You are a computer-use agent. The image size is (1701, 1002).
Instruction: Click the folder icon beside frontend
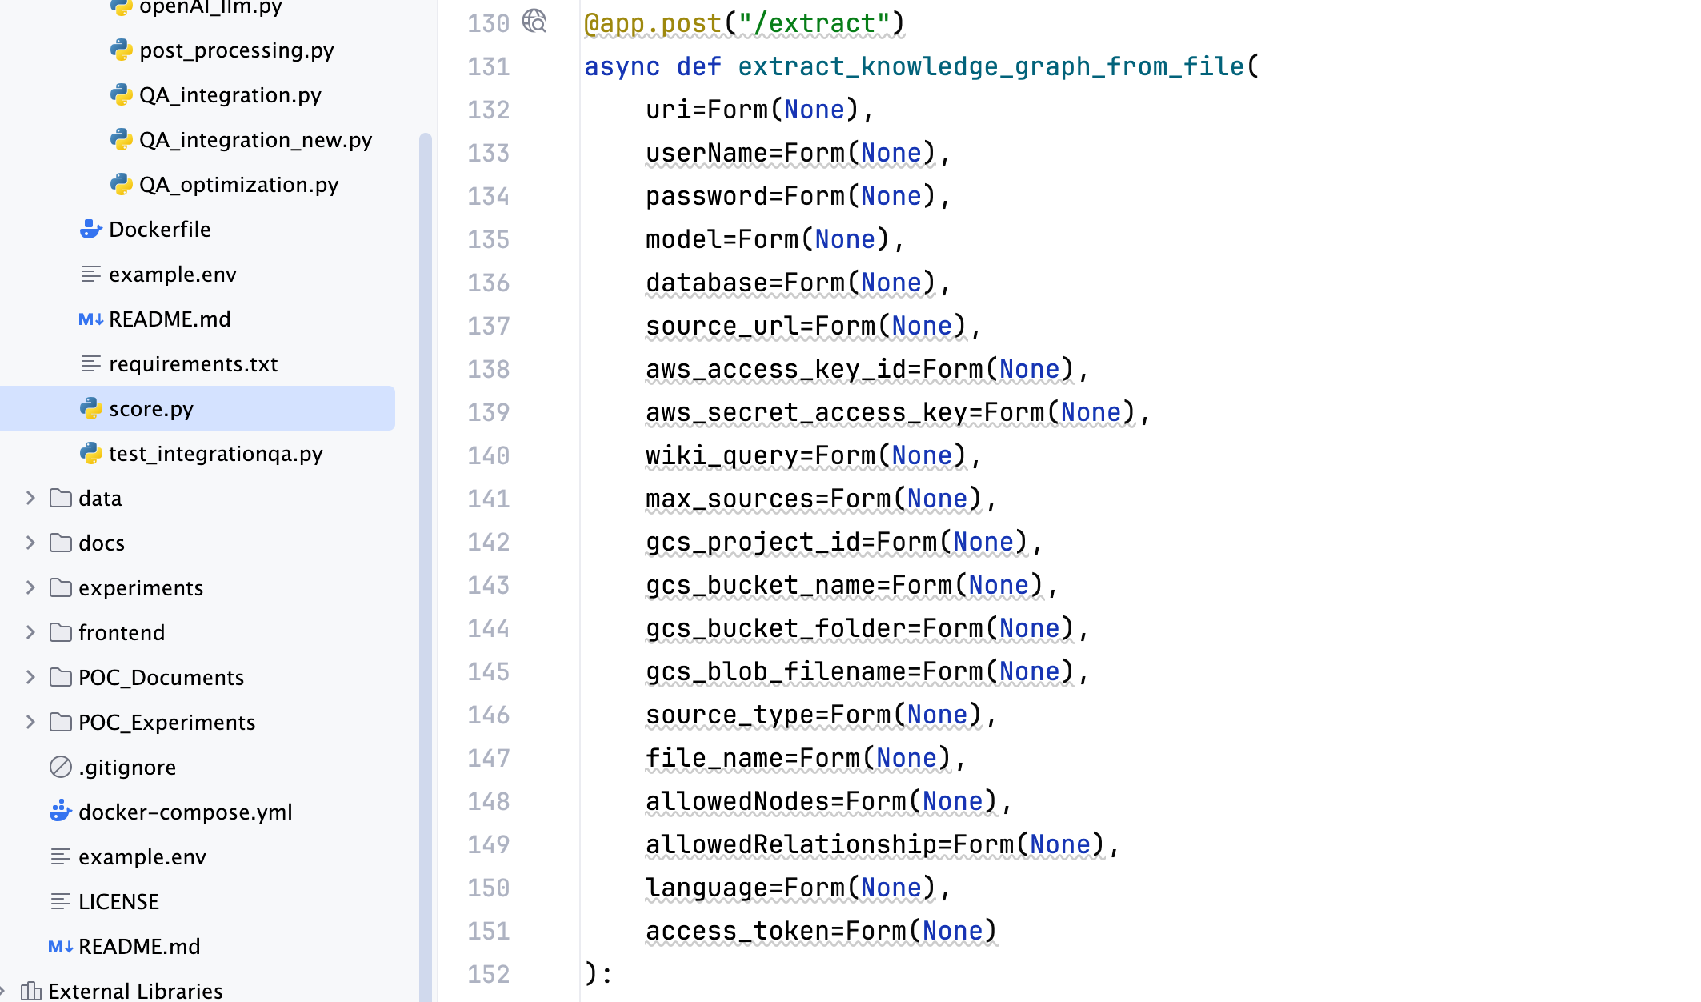[61, 633]
